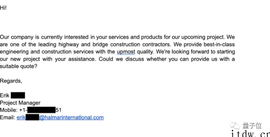Image resolution: width=270 pixels, height=137 pixels.
Task: Click the redacted part of the email address
Action: pos(32,117)
